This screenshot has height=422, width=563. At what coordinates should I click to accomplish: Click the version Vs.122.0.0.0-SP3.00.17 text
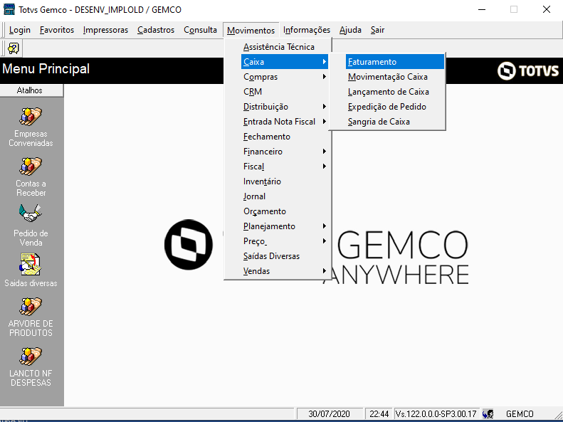[x=436, y=413]
